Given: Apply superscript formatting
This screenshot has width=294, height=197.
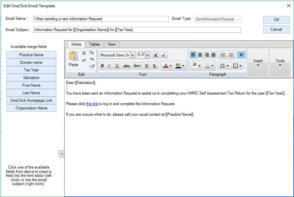Looking at the screenshot, I should coord(147,66).
